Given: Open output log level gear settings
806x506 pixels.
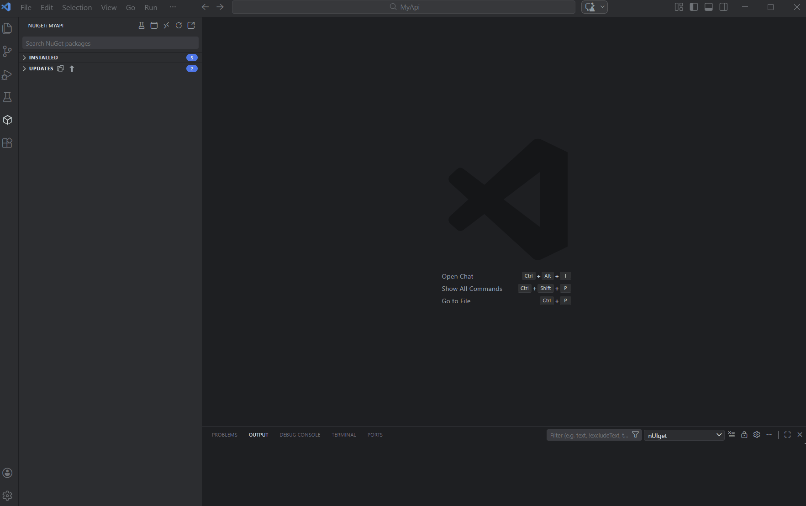Looking at the screenshot, I should (757, 435).
